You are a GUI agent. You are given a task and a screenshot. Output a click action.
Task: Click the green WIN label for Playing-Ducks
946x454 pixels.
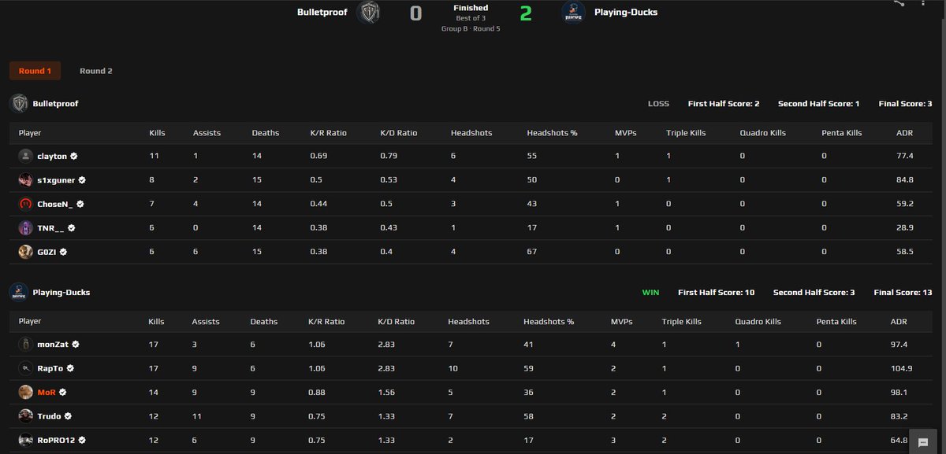650,292
